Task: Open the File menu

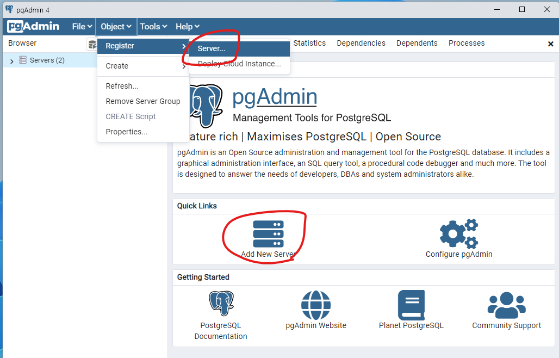Action: tap(82, 26)
